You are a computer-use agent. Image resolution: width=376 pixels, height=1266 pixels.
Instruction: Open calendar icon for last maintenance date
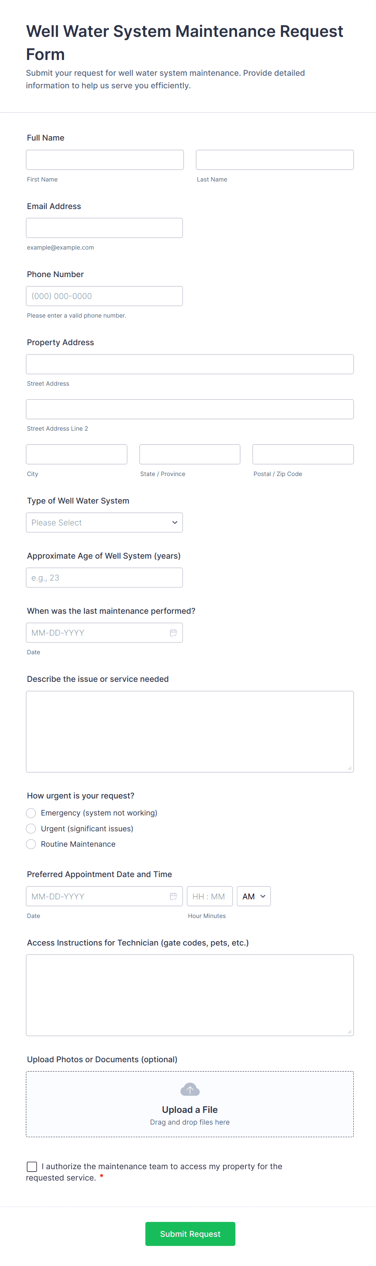point(173,632)
